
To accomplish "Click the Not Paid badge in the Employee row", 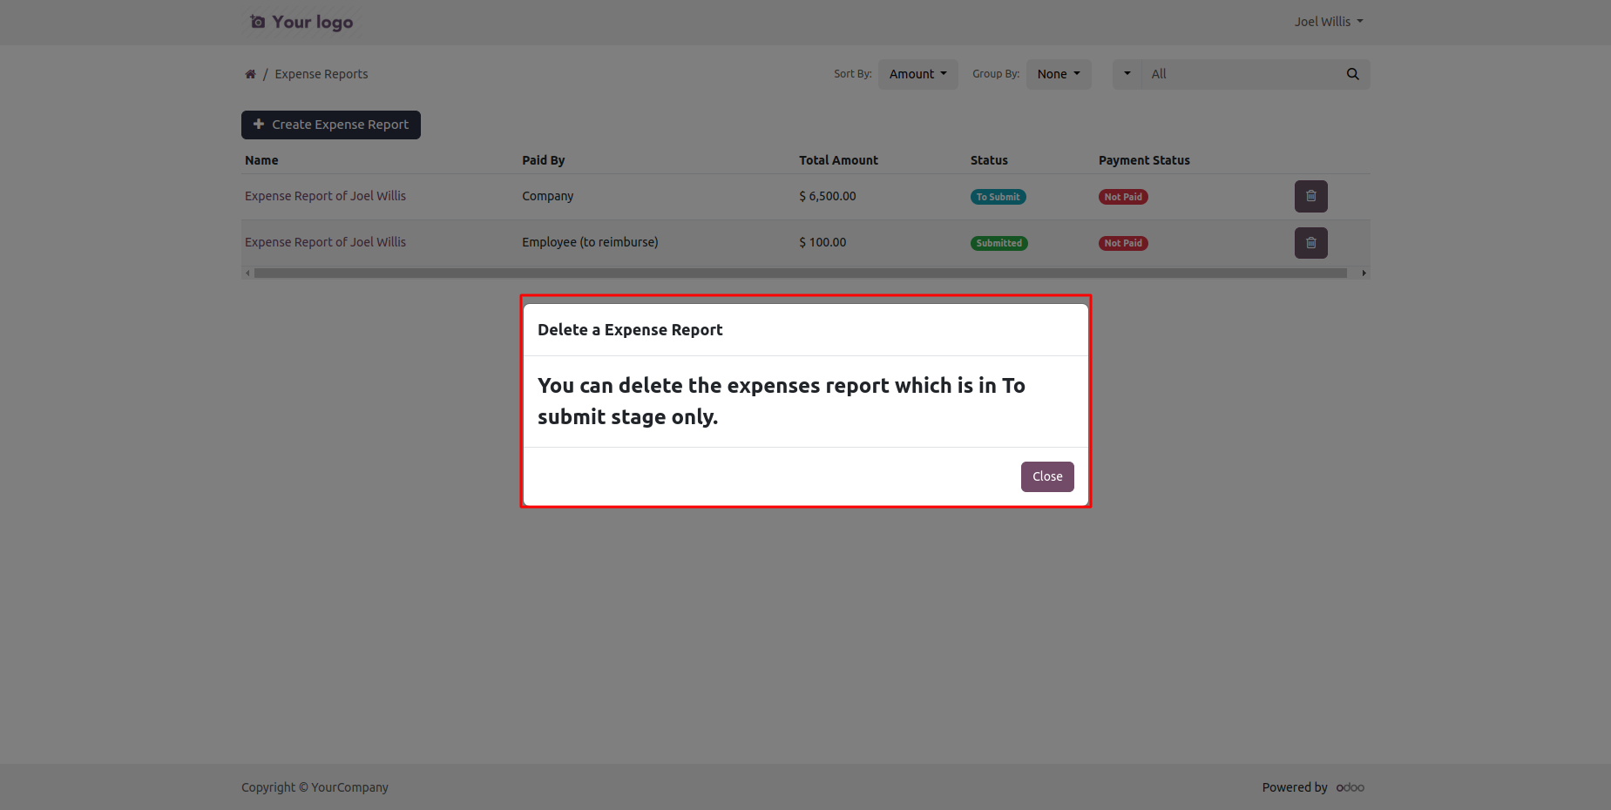I will point(1123,243).
